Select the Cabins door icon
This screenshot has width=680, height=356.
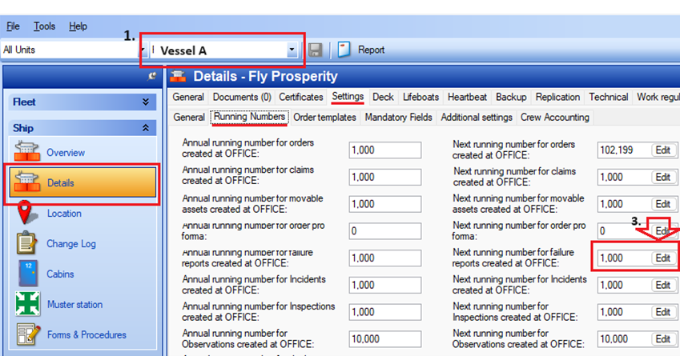pyautogui.click(x=28, y=274)
